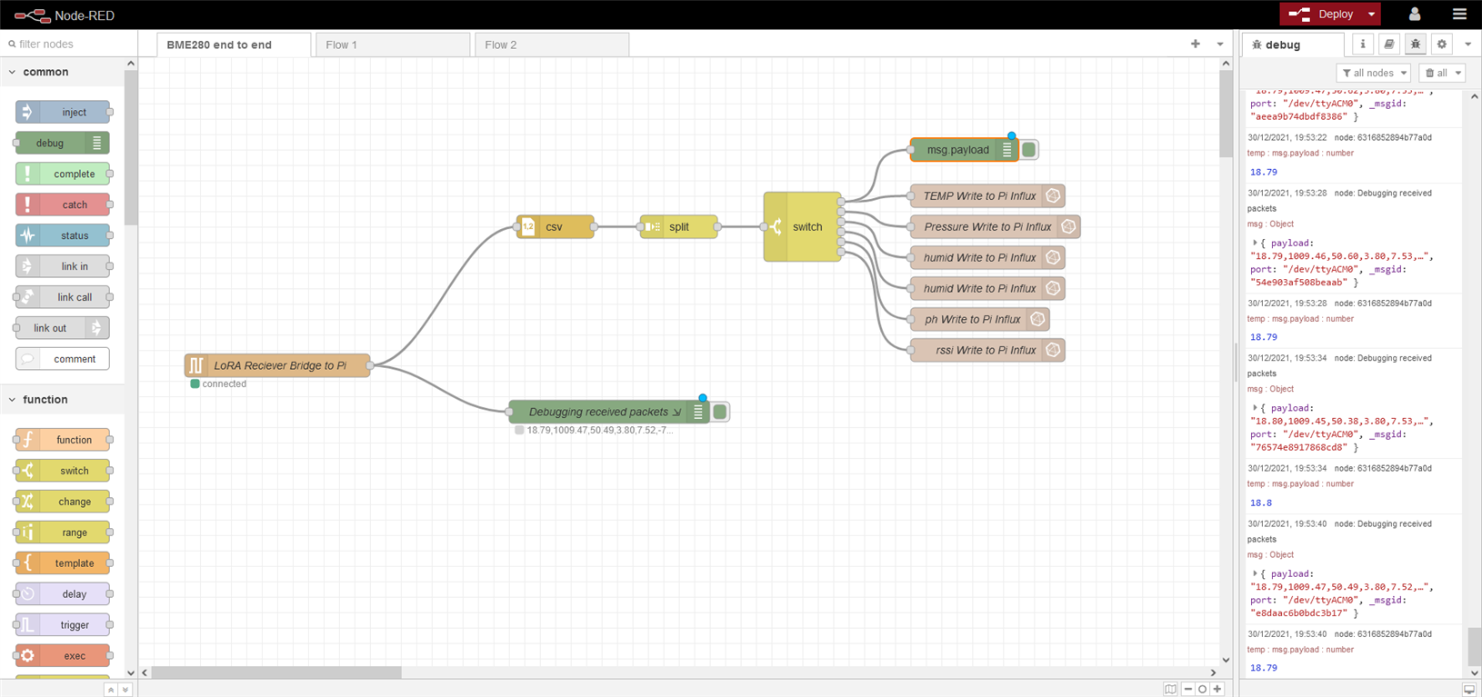Expand payload 18.80,1009.45 debug message
1482x697 pixels.
(1256, 408)
